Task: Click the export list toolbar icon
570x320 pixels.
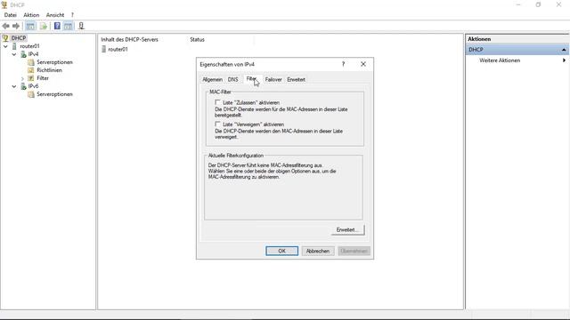Action: (44, 26)
